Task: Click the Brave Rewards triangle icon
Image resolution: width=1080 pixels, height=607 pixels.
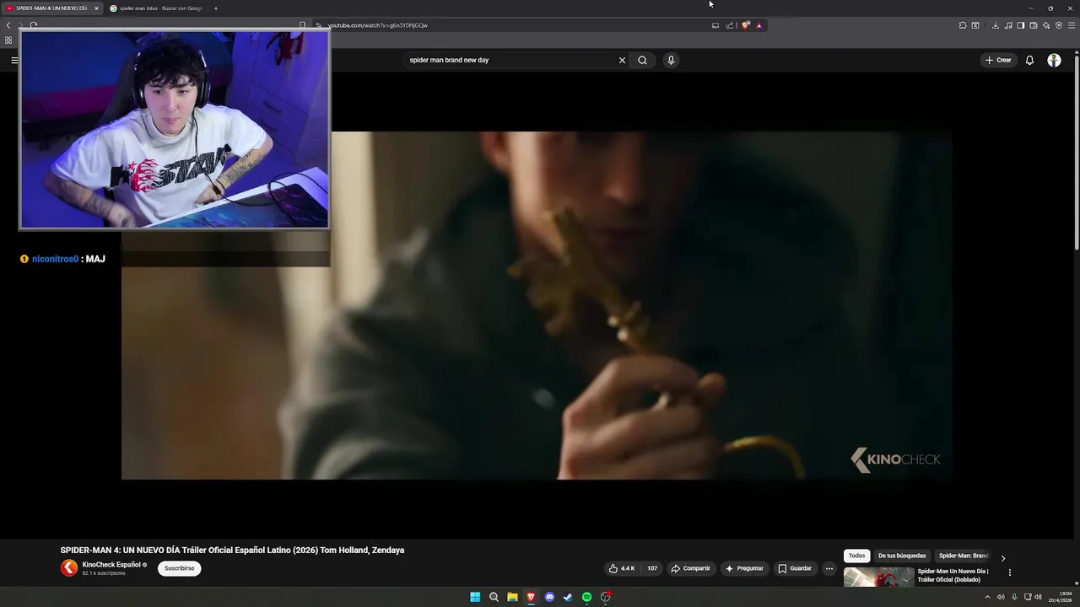Action: tap(759, 25)
